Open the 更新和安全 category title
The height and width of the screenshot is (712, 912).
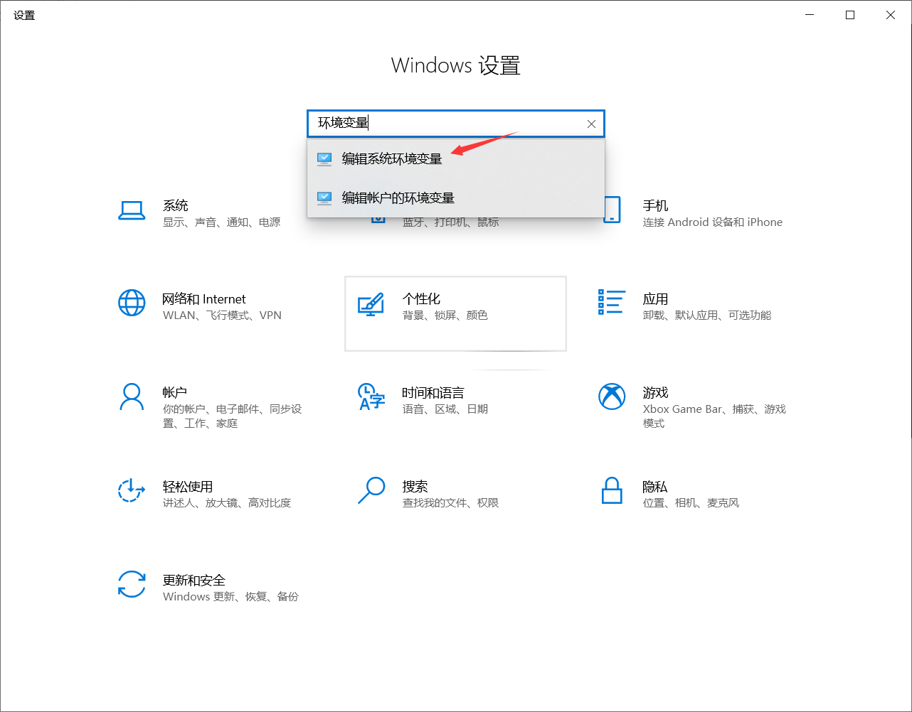coord(194,581)
